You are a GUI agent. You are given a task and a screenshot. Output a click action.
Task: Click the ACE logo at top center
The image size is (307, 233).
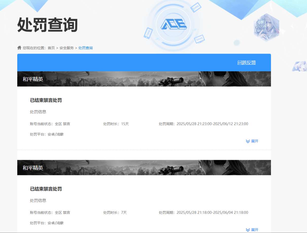[x=174, y=25]
